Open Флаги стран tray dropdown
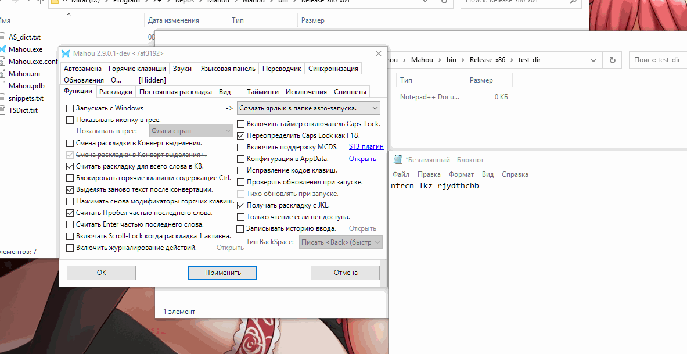The image size is (687, 354). pyautogui.click(x=190, y=131)
